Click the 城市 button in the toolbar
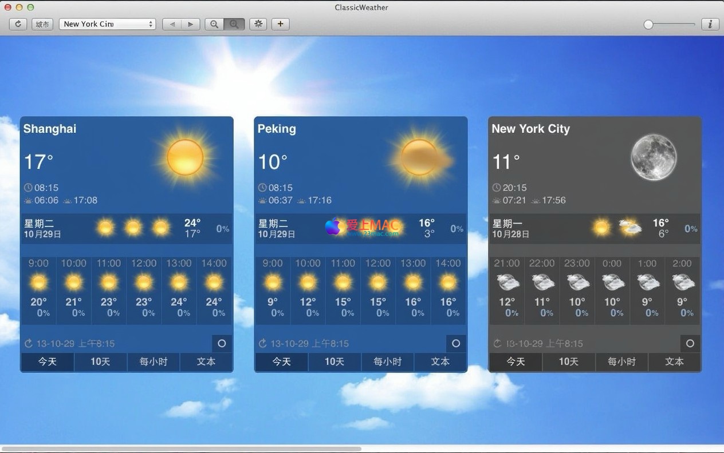This screenshot has height=453, width=724. point(42,24)
